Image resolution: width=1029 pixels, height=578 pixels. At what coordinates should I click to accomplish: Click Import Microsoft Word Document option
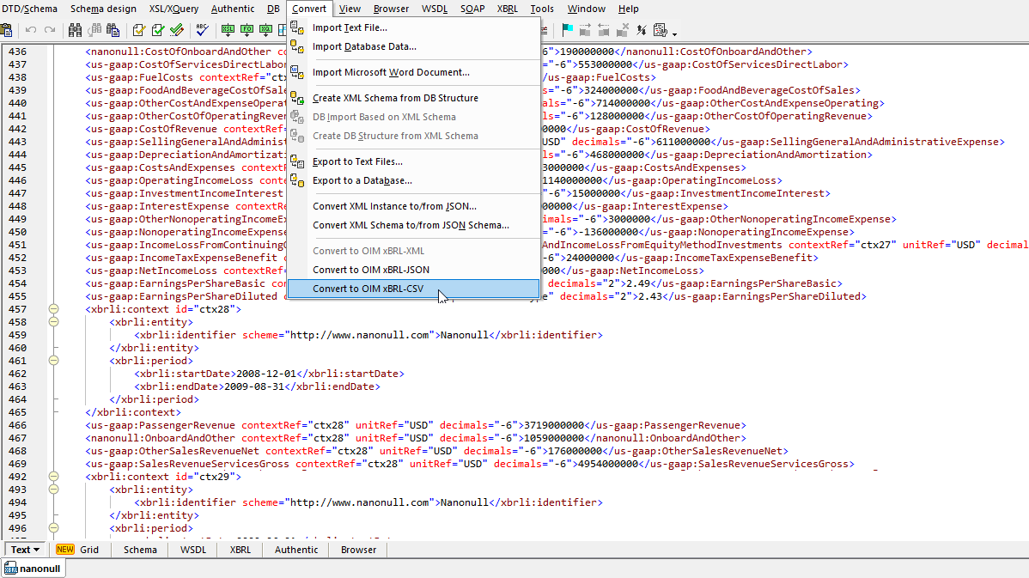pyautogui.click(x=391, y=72)
